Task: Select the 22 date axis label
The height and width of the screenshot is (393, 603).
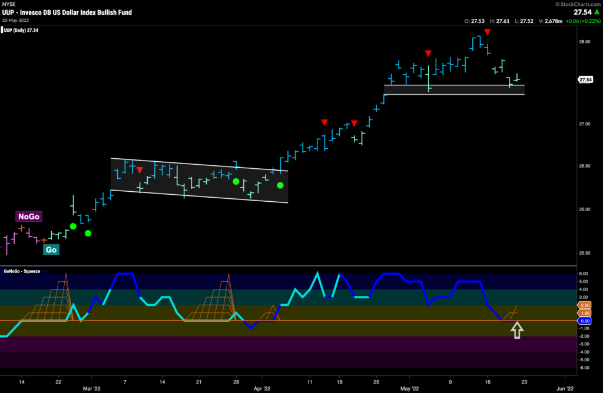Action: coord(58,382)
